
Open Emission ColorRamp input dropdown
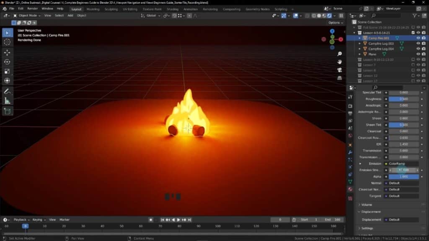point(402,164)
